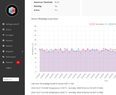Click the 13:23:00 reading line
This screenshot has width=116, height=95.
[67, 88]
